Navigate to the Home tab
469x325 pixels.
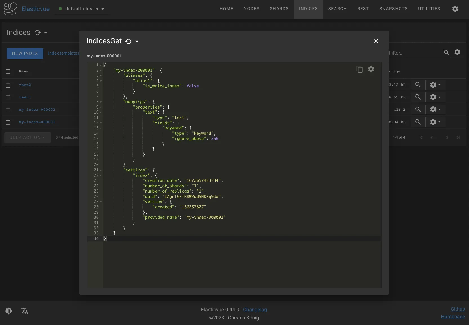click(x=226, y=9)
